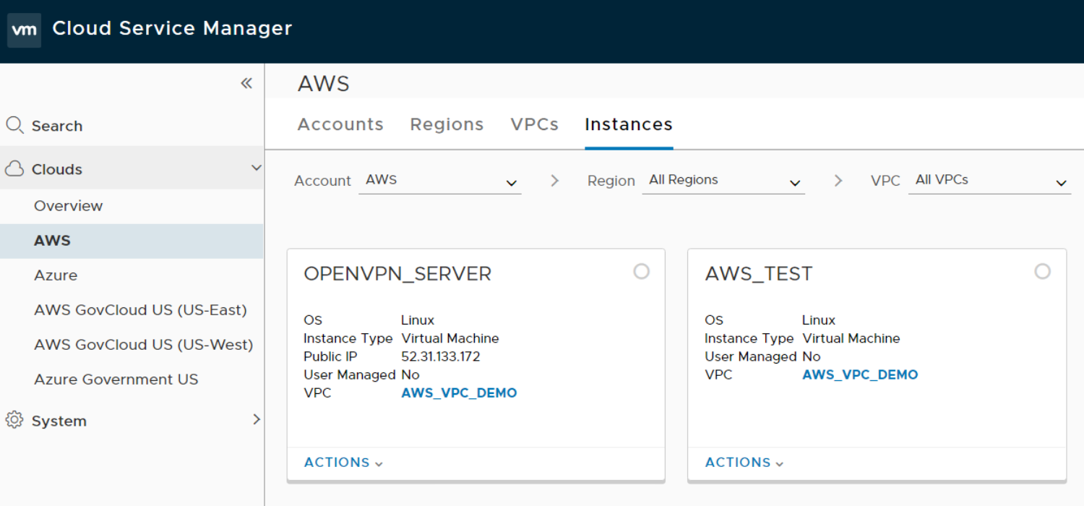This screenshot has width=1084, height=506.
Task: Click the System menu label
Action: 59,421
